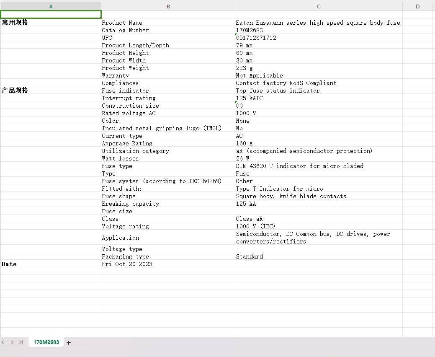This screenshot has width=435, height=357.
Task: Select the Product Weight cell
Action: tap(168, 67)
